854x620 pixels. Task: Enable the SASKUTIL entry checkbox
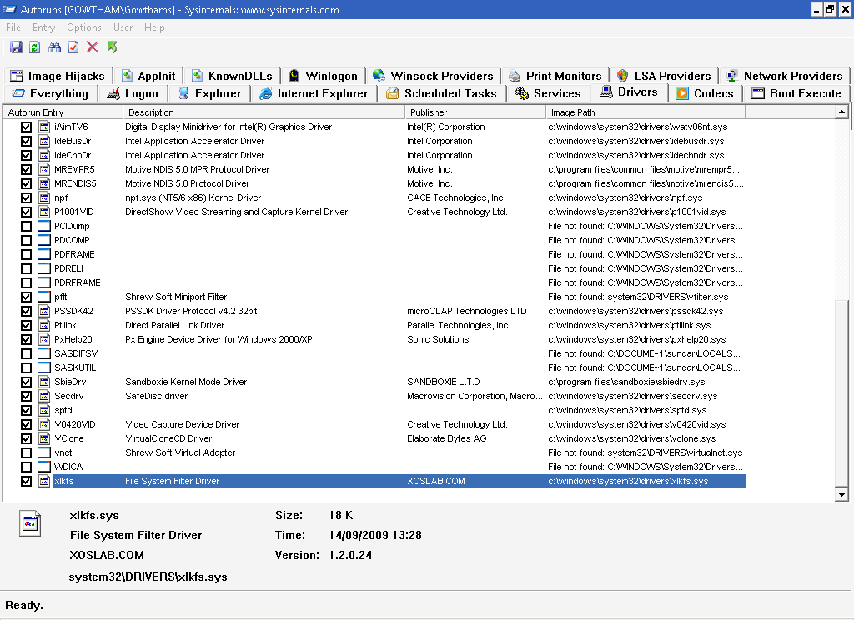tap(26, 367)
